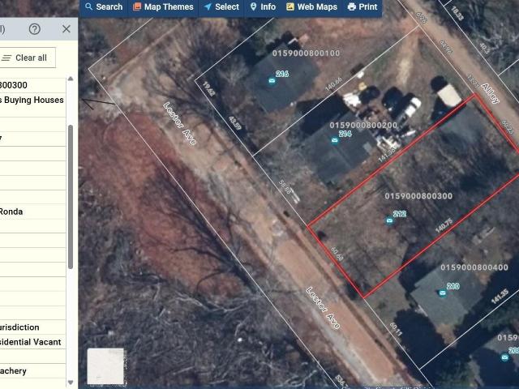Activate the Select tool

(x=221, y=7)
